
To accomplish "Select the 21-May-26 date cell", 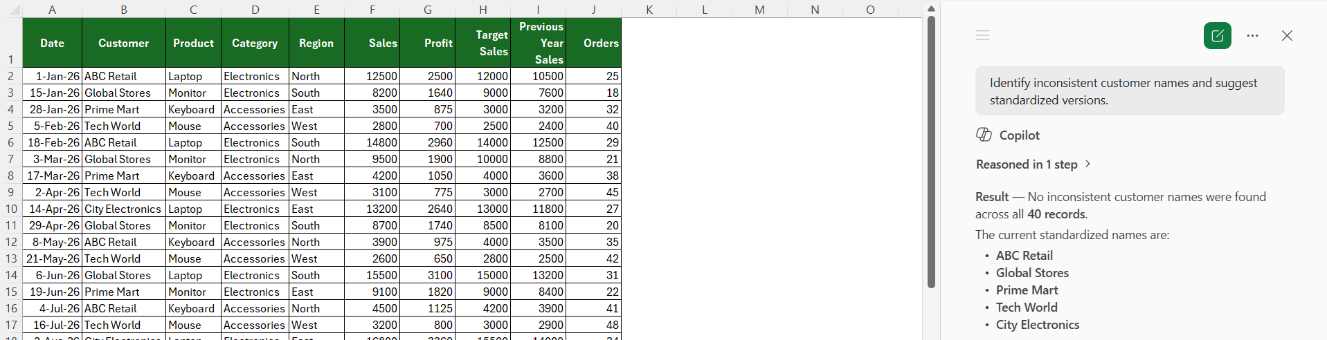I will [x=52, y=258].
